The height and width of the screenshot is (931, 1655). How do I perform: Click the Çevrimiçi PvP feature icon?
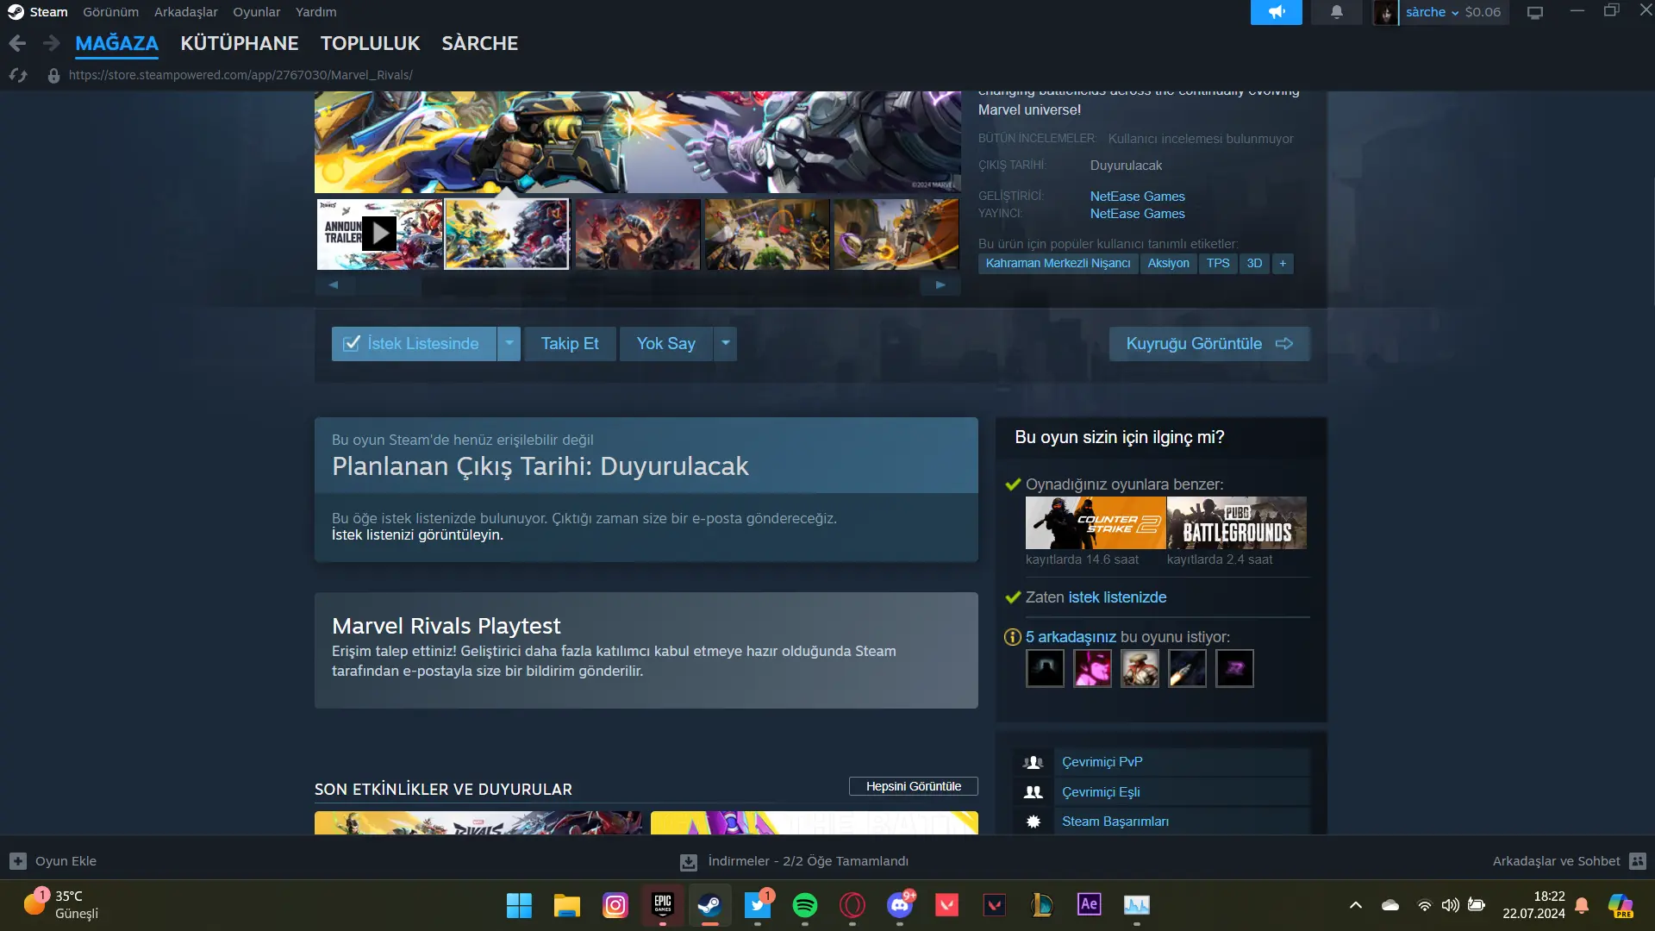click(x=1033, y=762)
